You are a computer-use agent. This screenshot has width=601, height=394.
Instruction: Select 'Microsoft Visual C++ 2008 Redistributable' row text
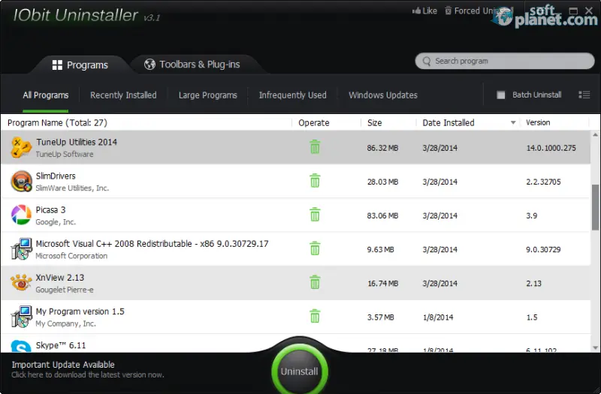point(153,244)
